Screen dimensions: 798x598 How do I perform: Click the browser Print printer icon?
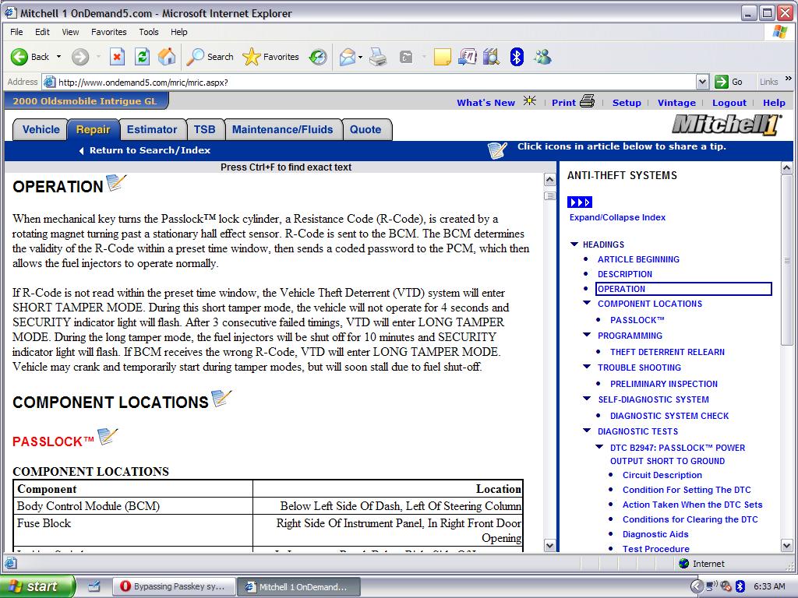378,57
